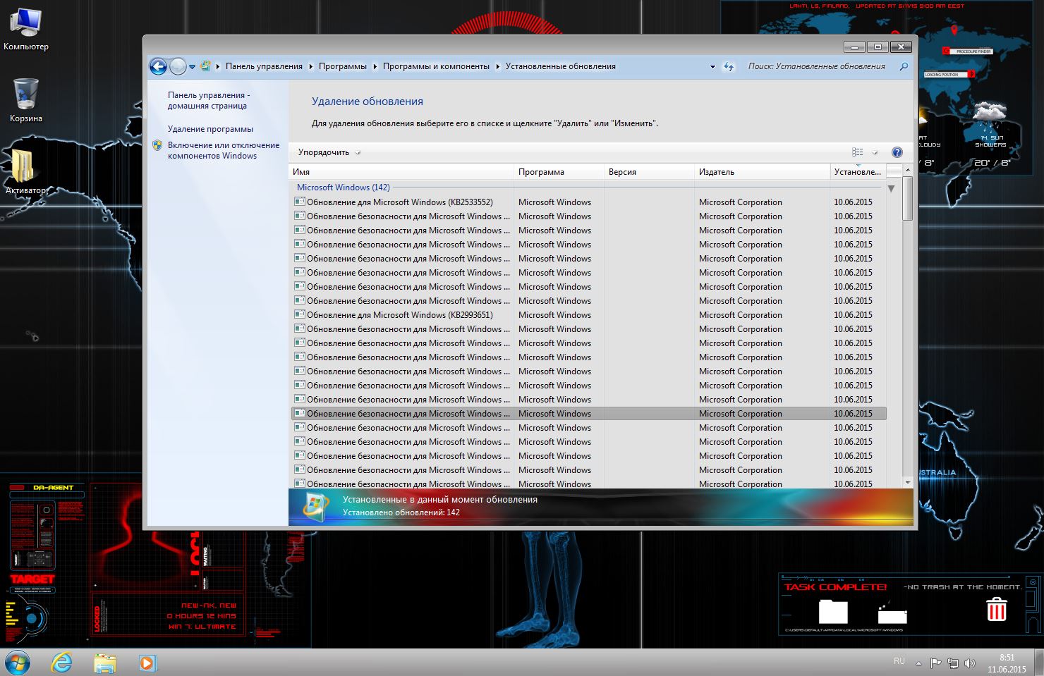Open Windows Explorer from taskbar
1044x676 pixels.
[x=104, y=663]
